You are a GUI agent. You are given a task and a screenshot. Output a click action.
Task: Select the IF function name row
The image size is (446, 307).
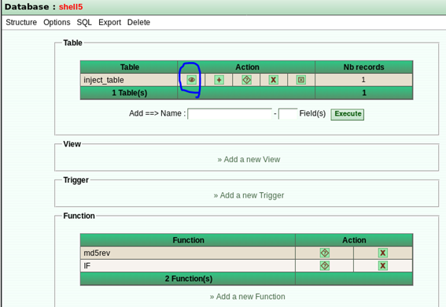point(188,266)
